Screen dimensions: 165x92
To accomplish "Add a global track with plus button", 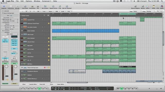I will point(44,15).
